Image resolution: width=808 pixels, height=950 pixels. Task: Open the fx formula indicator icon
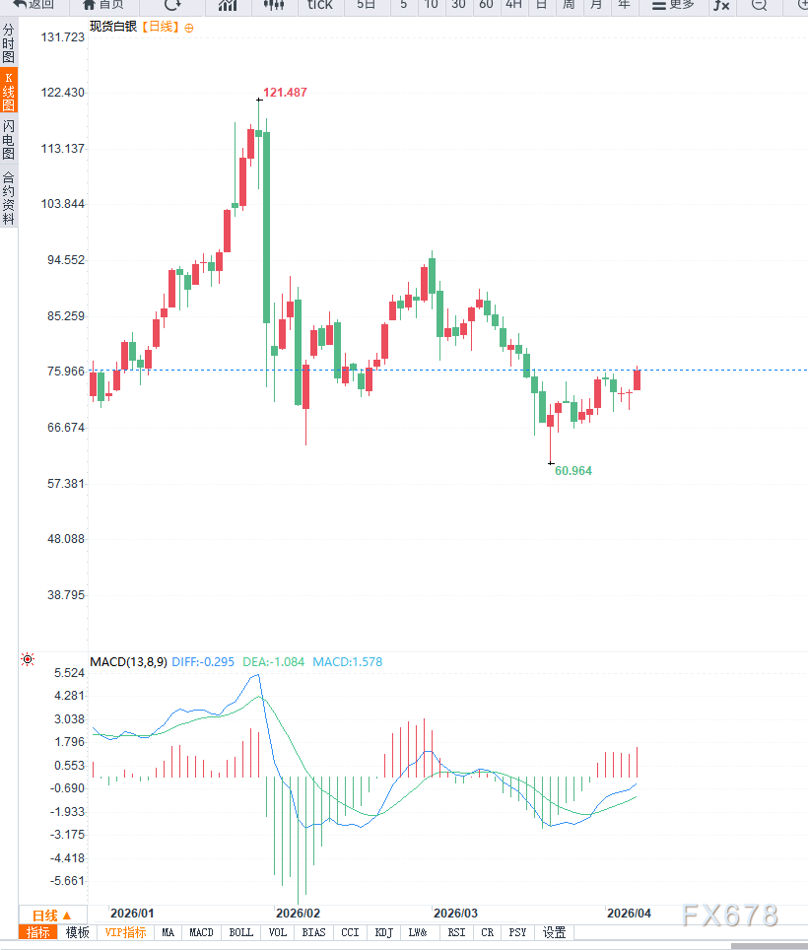[720, 5]
